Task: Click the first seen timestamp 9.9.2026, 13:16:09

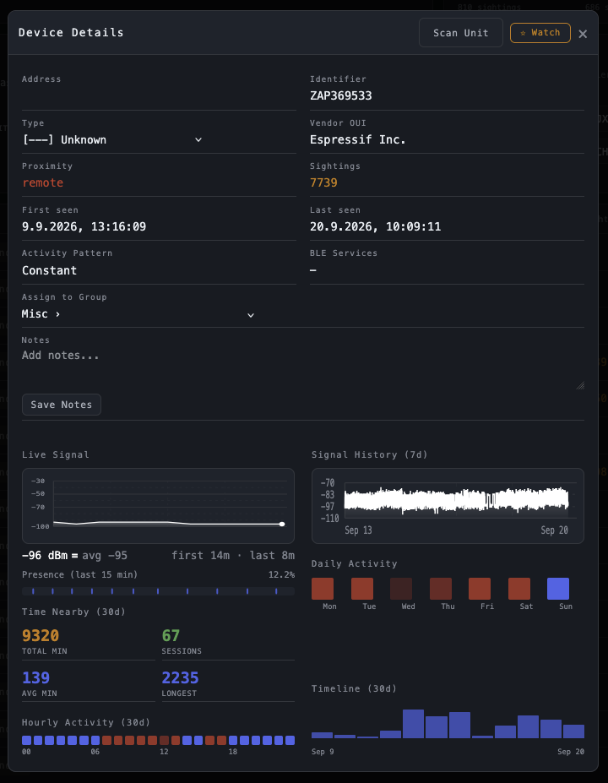Action: tap(84, 226)
